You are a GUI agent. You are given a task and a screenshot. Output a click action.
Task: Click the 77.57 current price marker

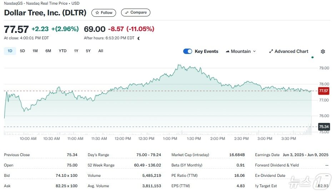pos(324,91)
